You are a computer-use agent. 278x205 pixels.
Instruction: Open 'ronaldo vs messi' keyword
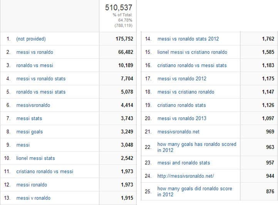coord(35,65)
